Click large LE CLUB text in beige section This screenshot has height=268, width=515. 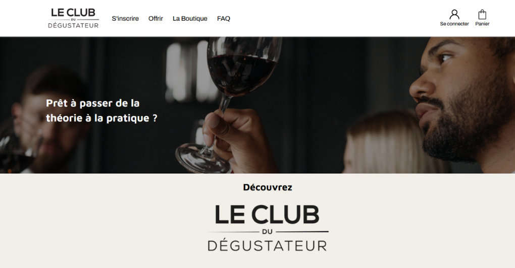tap(267, 215)
